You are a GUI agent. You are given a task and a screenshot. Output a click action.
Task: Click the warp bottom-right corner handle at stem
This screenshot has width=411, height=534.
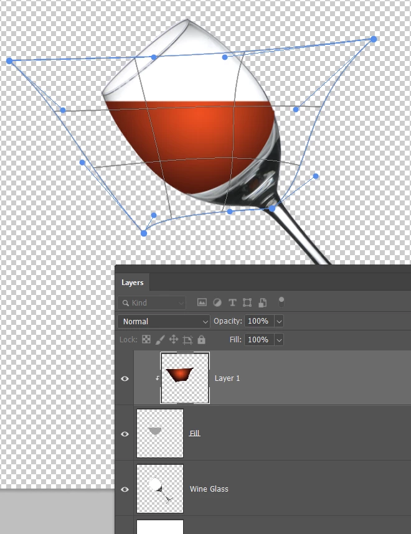pos(272,208)
